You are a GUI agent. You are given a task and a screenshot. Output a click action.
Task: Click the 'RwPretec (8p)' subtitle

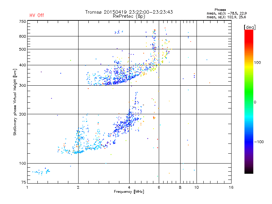pyautogui.click(x=129, y=16)
